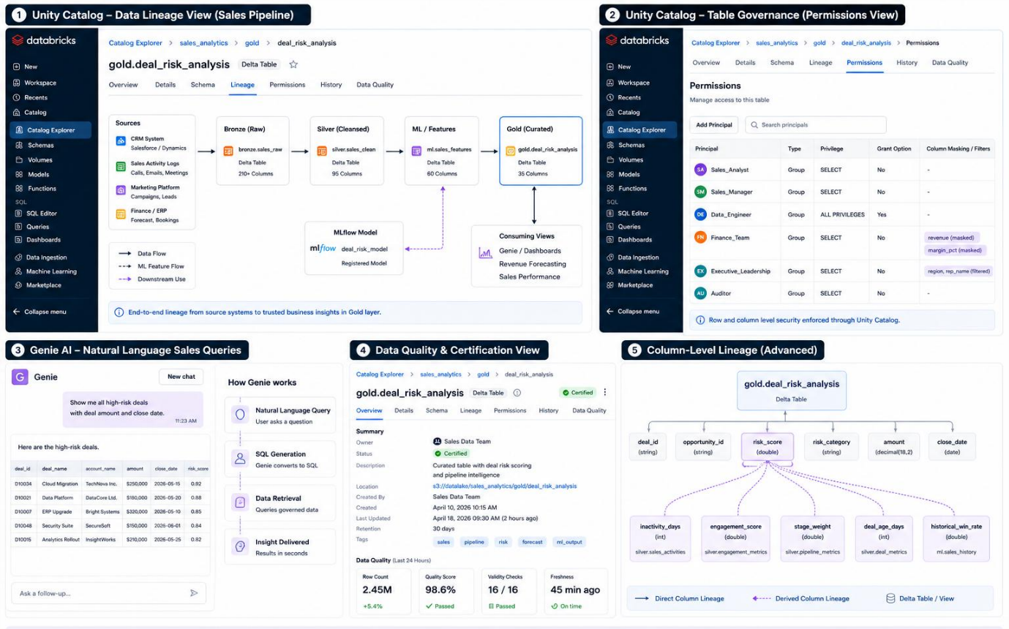Open Lineage tab in Certification View
Image resolution: width=1009 pixels, height=629 pixels.
[x=470, y=411]
